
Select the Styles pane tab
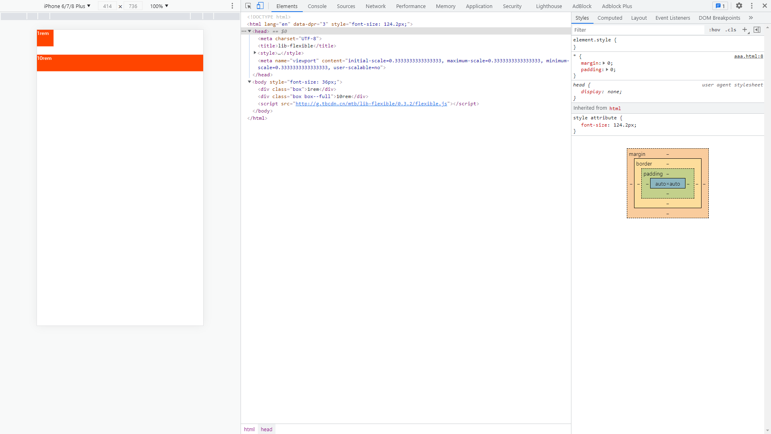click(582, 18)
